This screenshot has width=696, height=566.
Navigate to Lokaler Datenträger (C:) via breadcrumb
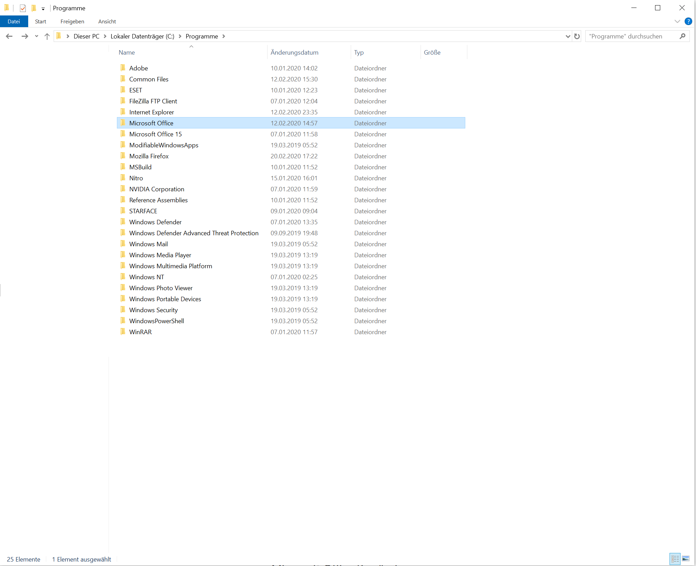click(x=142, y=36)
